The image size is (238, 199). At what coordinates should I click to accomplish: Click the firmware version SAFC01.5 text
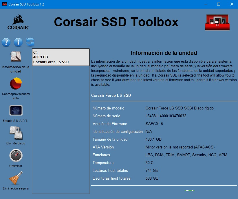tap(154, 124)
